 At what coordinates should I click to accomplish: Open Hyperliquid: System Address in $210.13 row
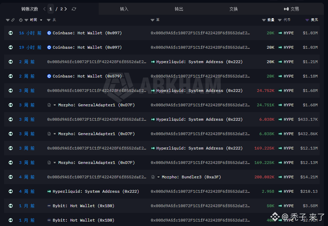96,191
